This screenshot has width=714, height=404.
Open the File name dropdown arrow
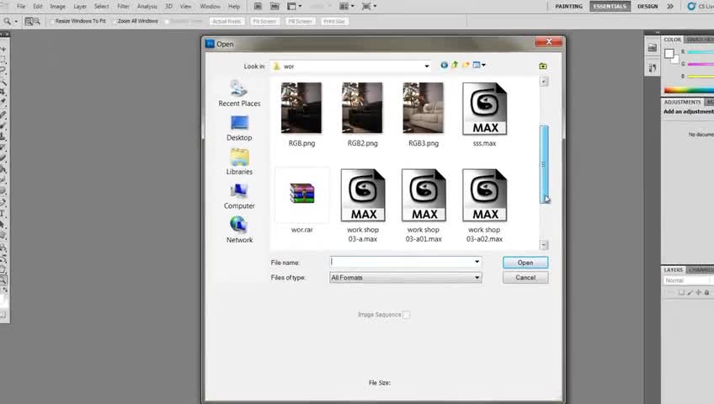coord(477,262)
